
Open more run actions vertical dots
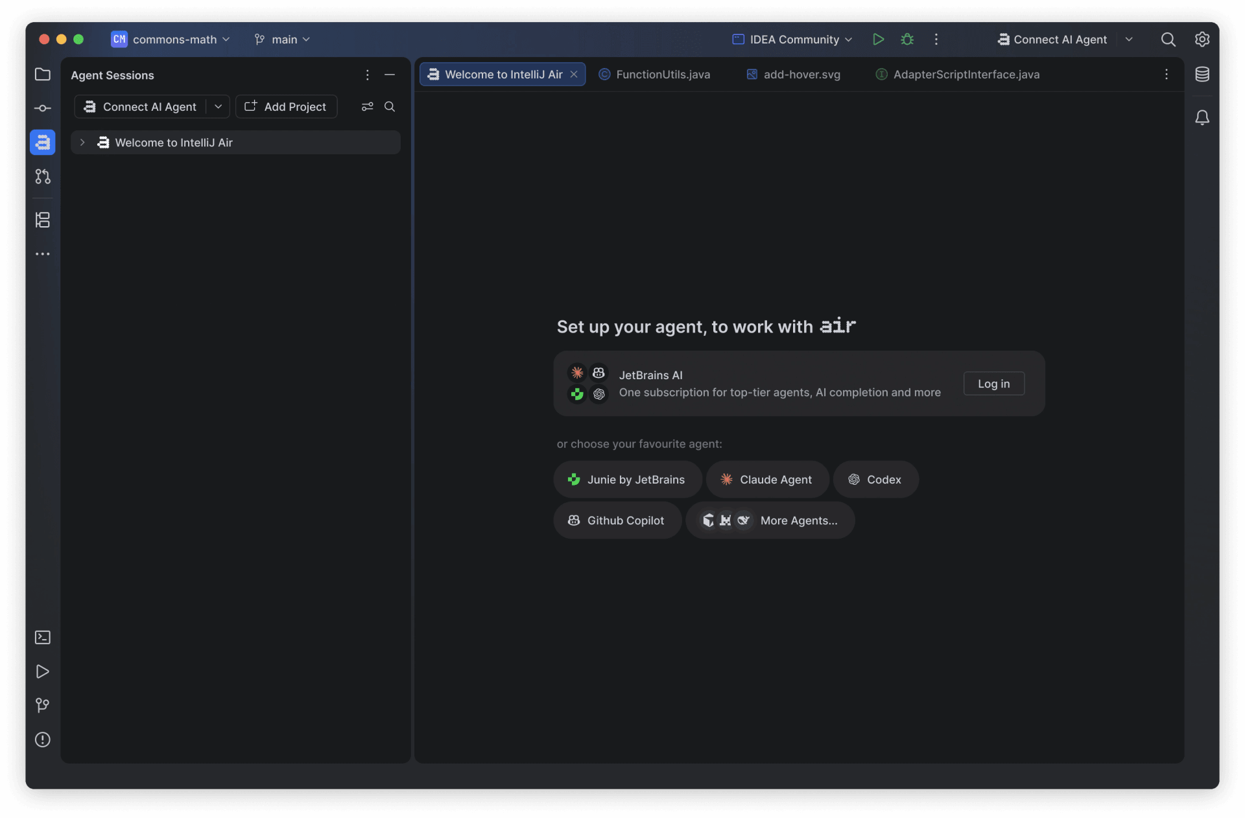(936, 40)
